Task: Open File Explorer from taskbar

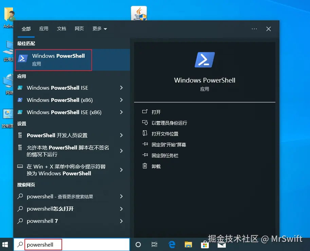Action: 188,245
